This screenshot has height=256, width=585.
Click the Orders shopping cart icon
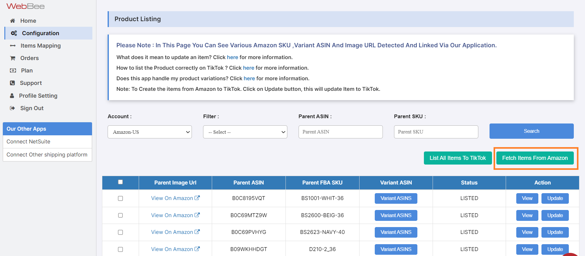coord(13,58)
